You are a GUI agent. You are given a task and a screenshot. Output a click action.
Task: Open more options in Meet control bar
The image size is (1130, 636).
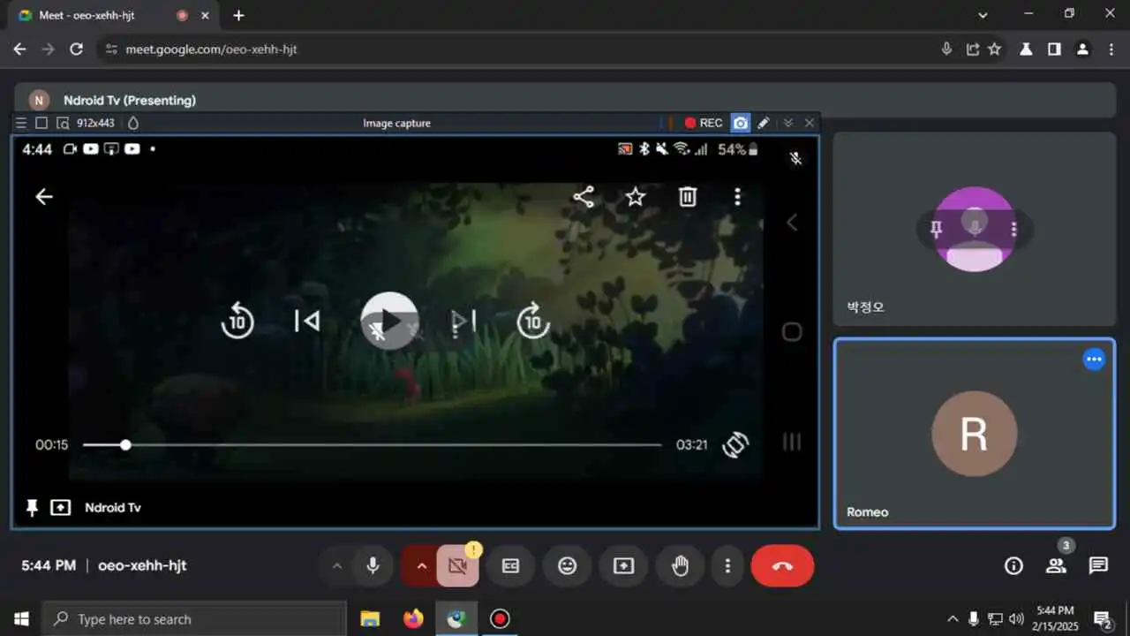pos(727,566)
